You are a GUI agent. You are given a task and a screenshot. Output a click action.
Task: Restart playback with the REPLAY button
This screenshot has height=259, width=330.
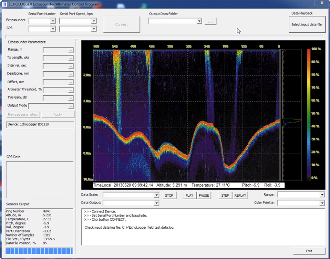tap(240, 195)
